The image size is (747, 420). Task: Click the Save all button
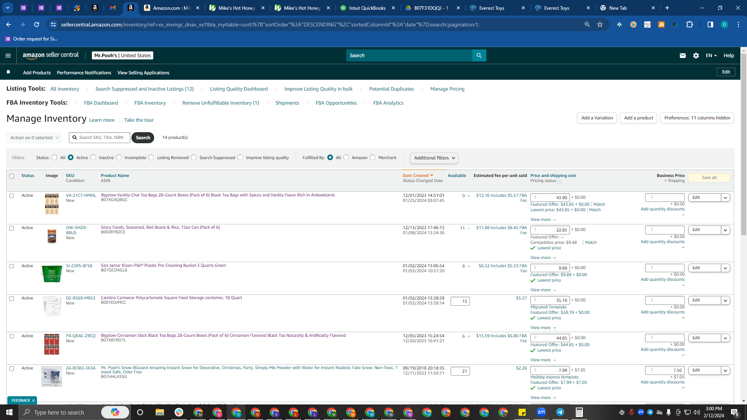coord(709,178)
